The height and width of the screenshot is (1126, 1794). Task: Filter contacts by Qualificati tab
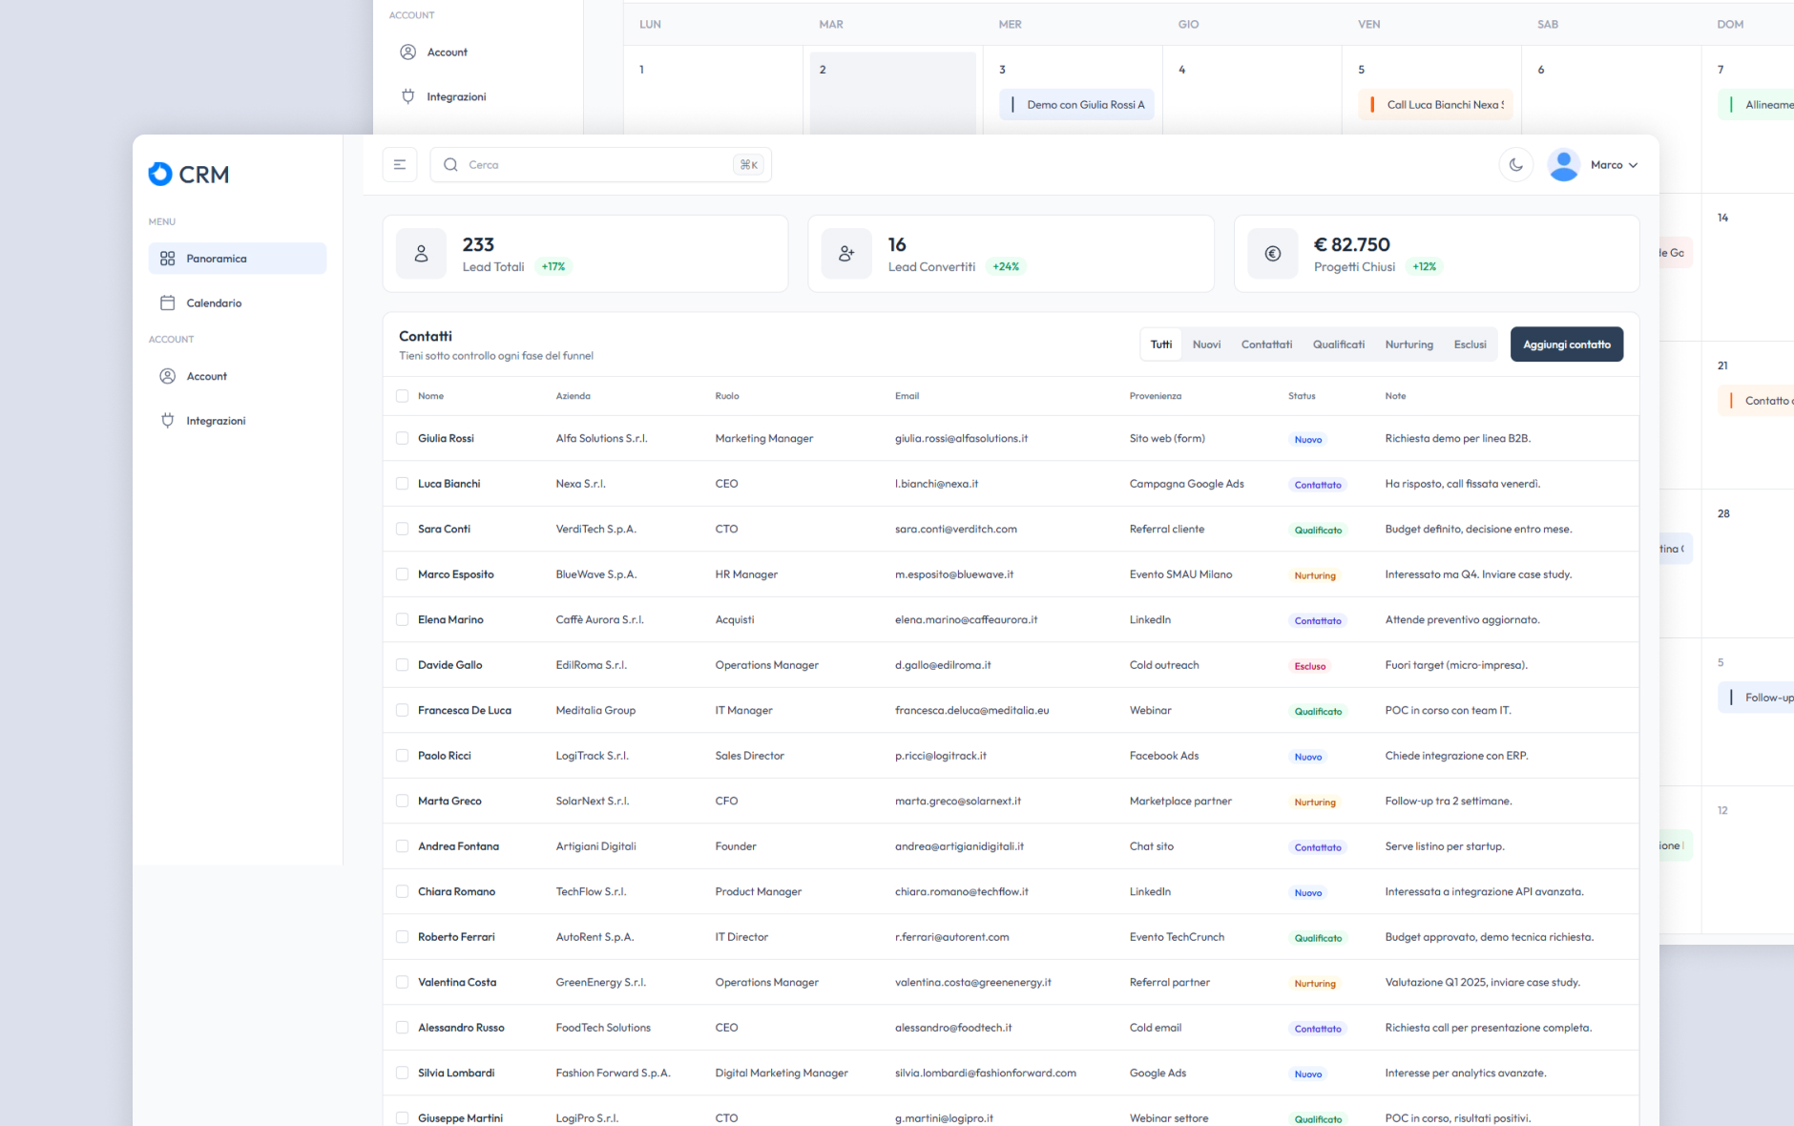[x=1338, y=344]
